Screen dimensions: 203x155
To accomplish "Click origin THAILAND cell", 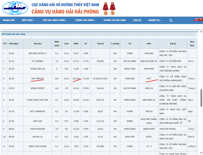I will click(130, 78).
